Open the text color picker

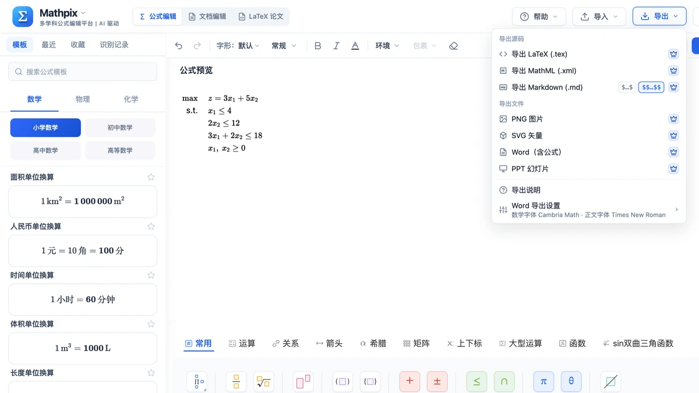tap(355, 45)
